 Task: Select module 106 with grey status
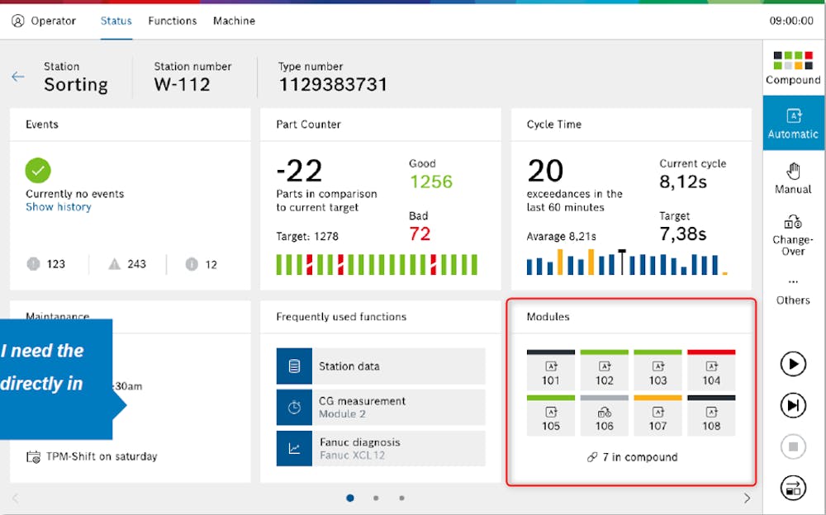(604, 416)
